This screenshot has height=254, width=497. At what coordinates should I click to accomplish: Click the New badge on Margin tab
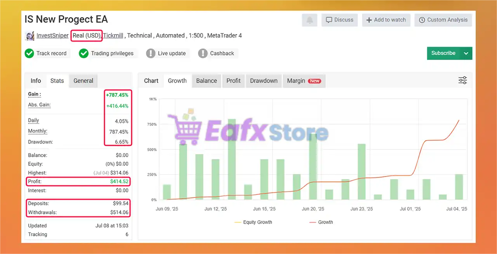pyautogui.click(x=315, y=81)
